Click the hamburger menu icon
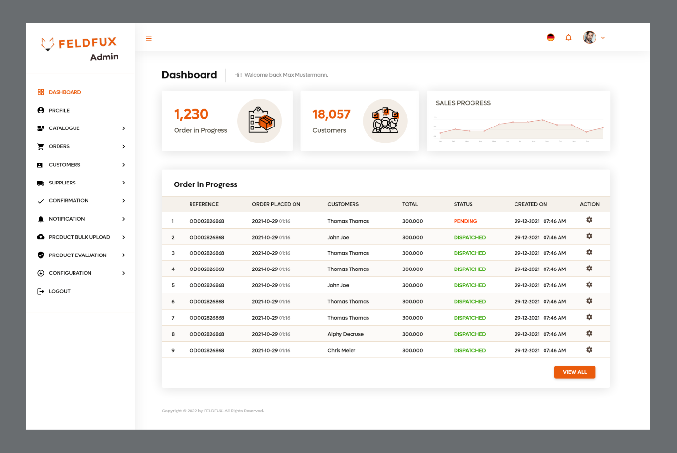The image size is (677, 453). point(148,39)
